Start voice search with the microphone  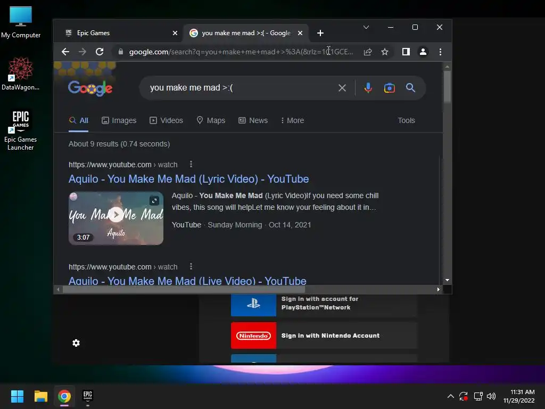pos(368,88)
